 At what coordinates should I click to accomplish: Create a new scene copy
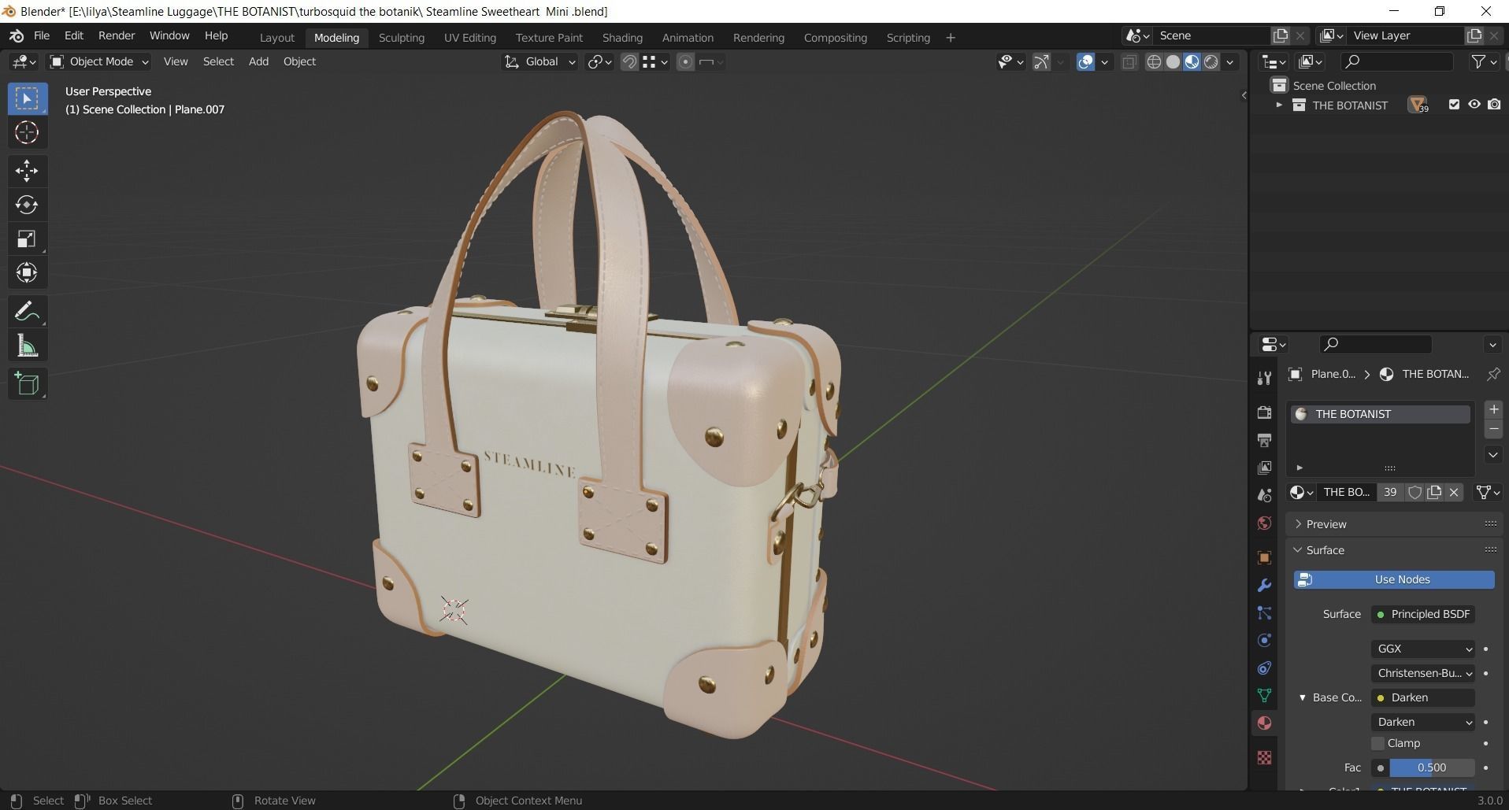pos(1281,35)
